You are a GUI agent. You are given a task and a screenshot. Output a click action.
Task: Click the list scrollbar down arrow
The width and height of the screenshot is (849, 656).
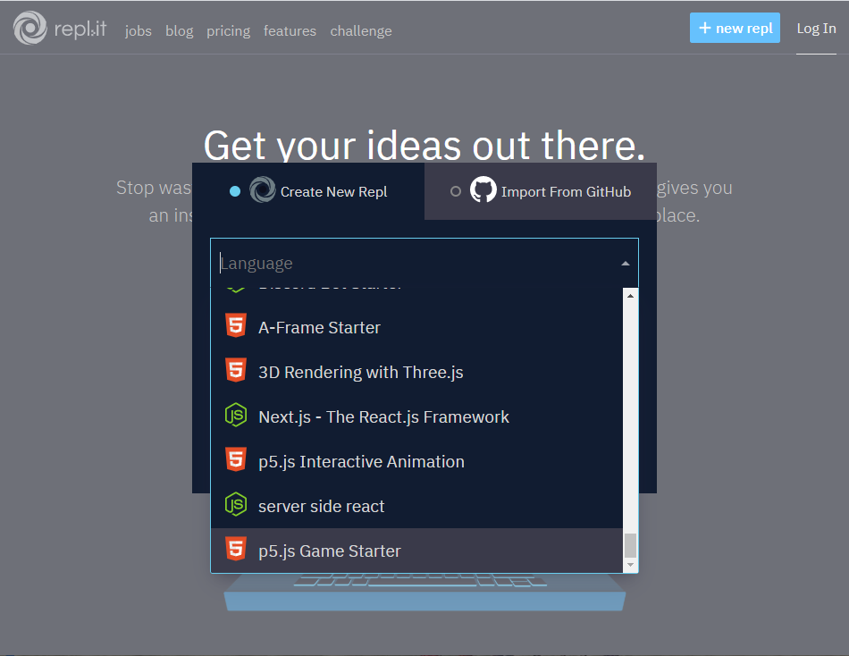click(x=630, y=565)
